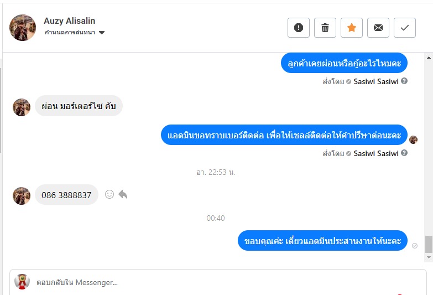Click first Sasiwi Sasiwi sender name

point(376,81)
